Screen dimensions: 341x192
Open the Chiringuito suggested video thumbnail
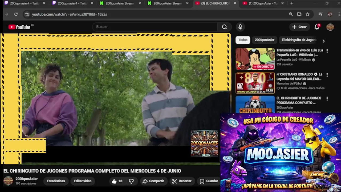click(x=255, y=105)
